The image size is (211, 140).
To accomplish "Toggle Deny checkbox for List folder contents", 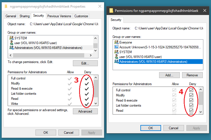I will tap(191, 105).
